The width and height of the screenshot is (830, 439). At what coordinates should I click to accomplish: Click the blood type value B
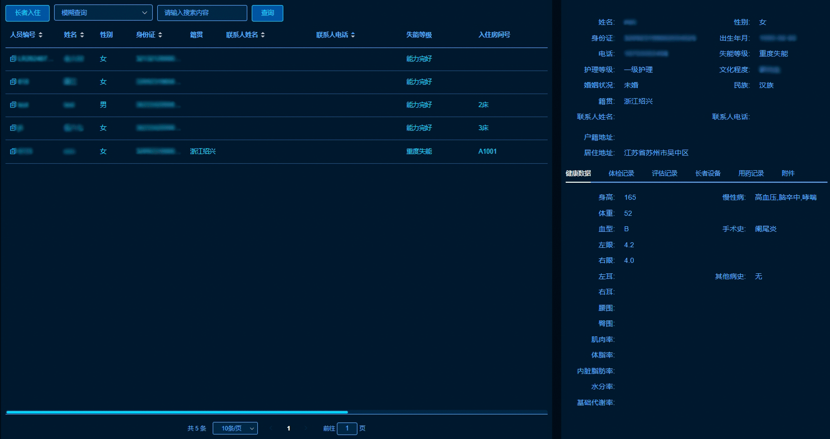tap(627, 229)
